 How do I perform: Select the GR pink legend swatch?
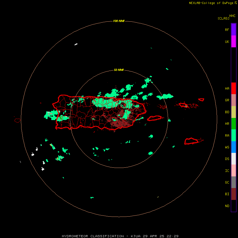click(234, 100)
